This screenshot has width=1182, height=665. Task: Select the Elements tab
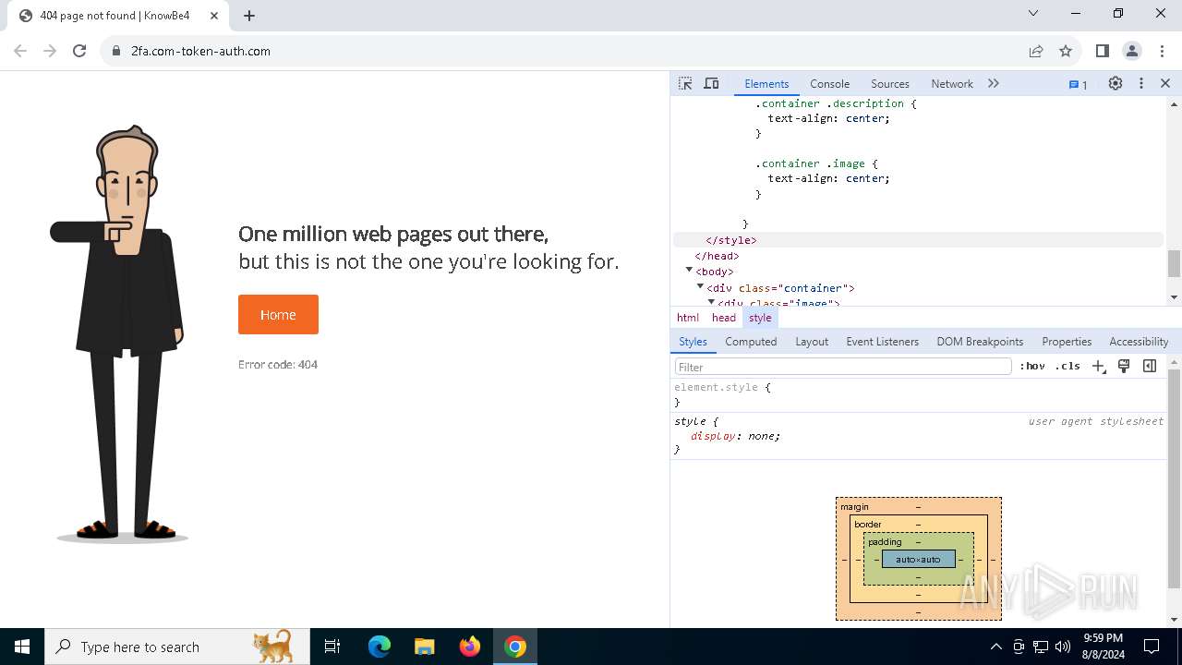pos(766,83)
